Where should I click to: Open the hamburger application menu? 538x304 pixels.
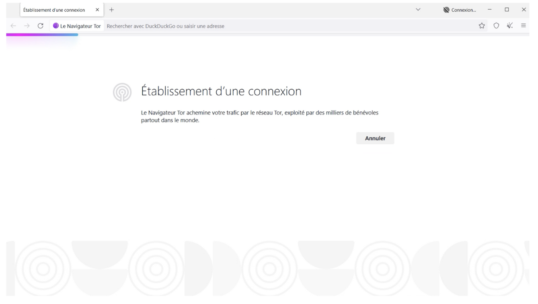coord(524,26)
